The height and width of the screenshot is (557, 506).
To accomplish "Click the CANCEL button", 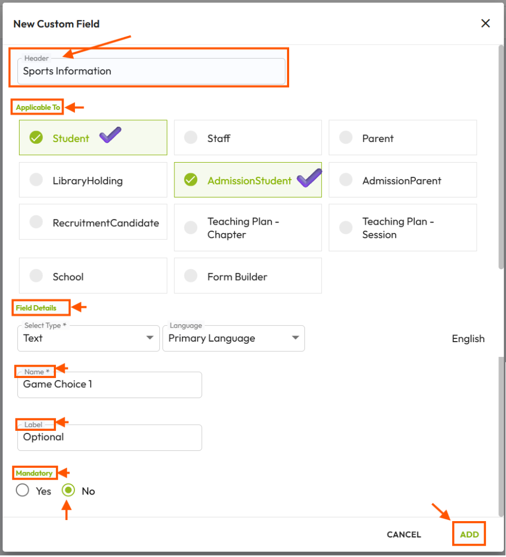I will coord(404,535).
